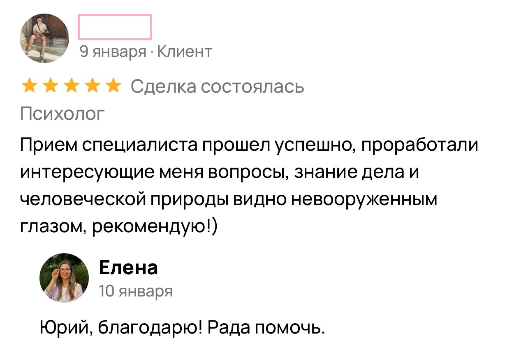Viewport: 528px width, 350px height.
Task: Click the pink-outlined reviewer name box
Action: [x=115, y=28]
